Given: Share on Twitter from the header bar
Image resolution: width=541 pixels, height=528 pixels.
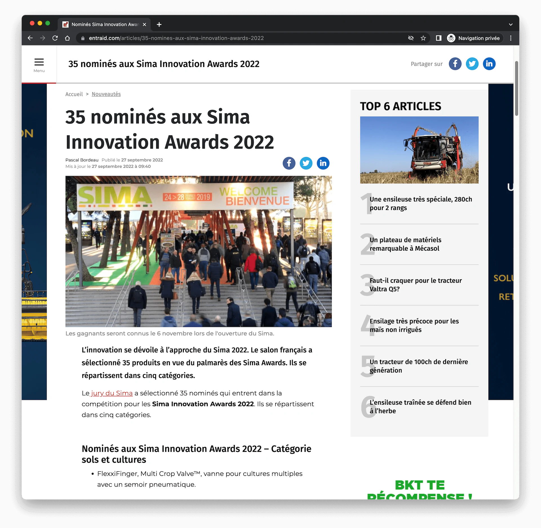Looking at the screenshot, I should [x=472, y=64].
